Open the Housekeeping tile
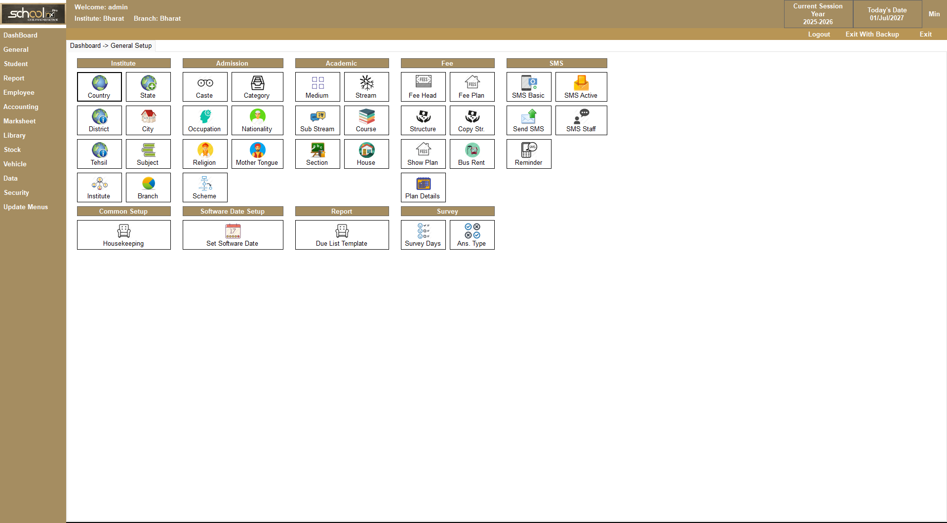 [x=124, y=235]
